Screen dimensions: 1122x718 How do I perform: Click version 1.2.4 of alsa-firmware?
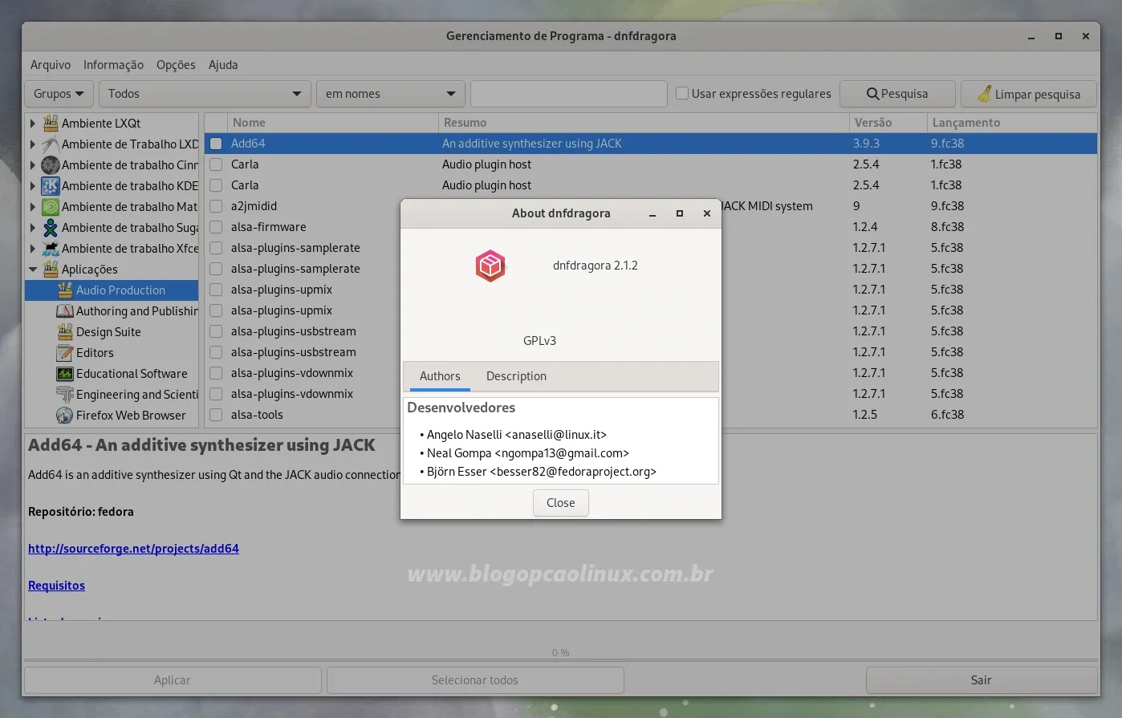(x=865, y=227)
